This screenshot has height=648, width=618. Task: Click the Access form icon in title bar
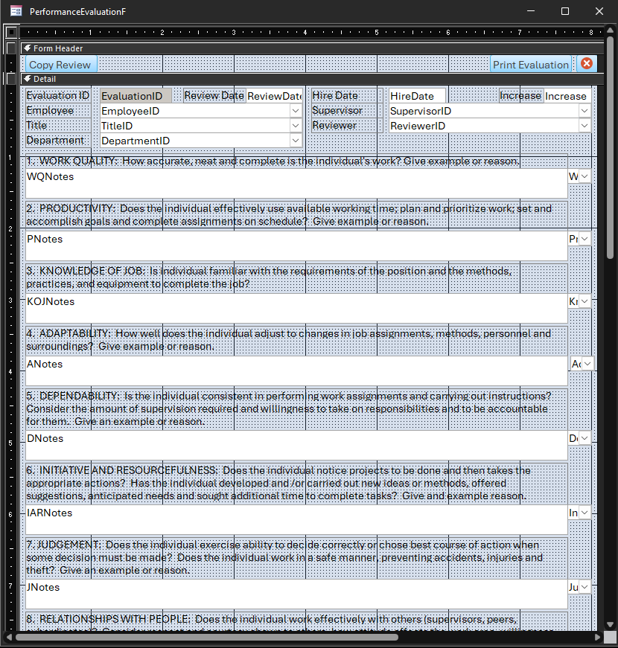click(16, 11)
